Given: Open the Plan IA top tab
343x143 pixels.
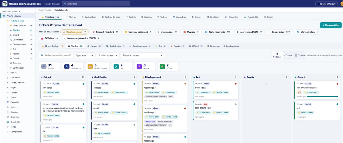Looking at the screenshot, I should click(70, 17).
